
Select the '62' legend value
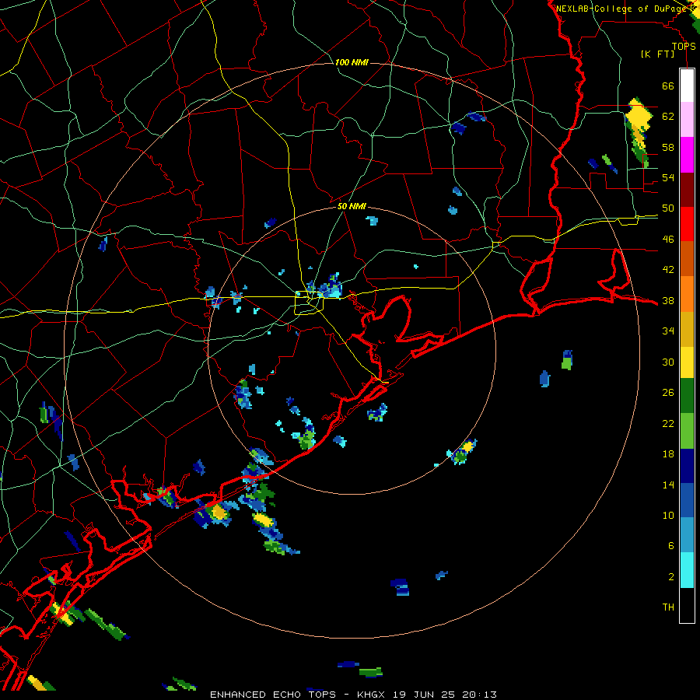pyautogui.click(x=668, y=117)
